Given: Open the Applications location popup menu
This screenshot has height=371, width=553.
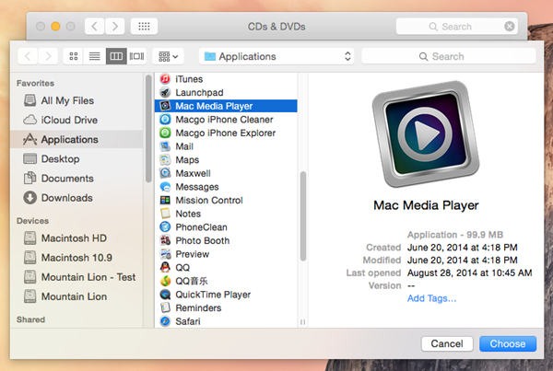Looking at the screenshot, I should pos(276,56).
